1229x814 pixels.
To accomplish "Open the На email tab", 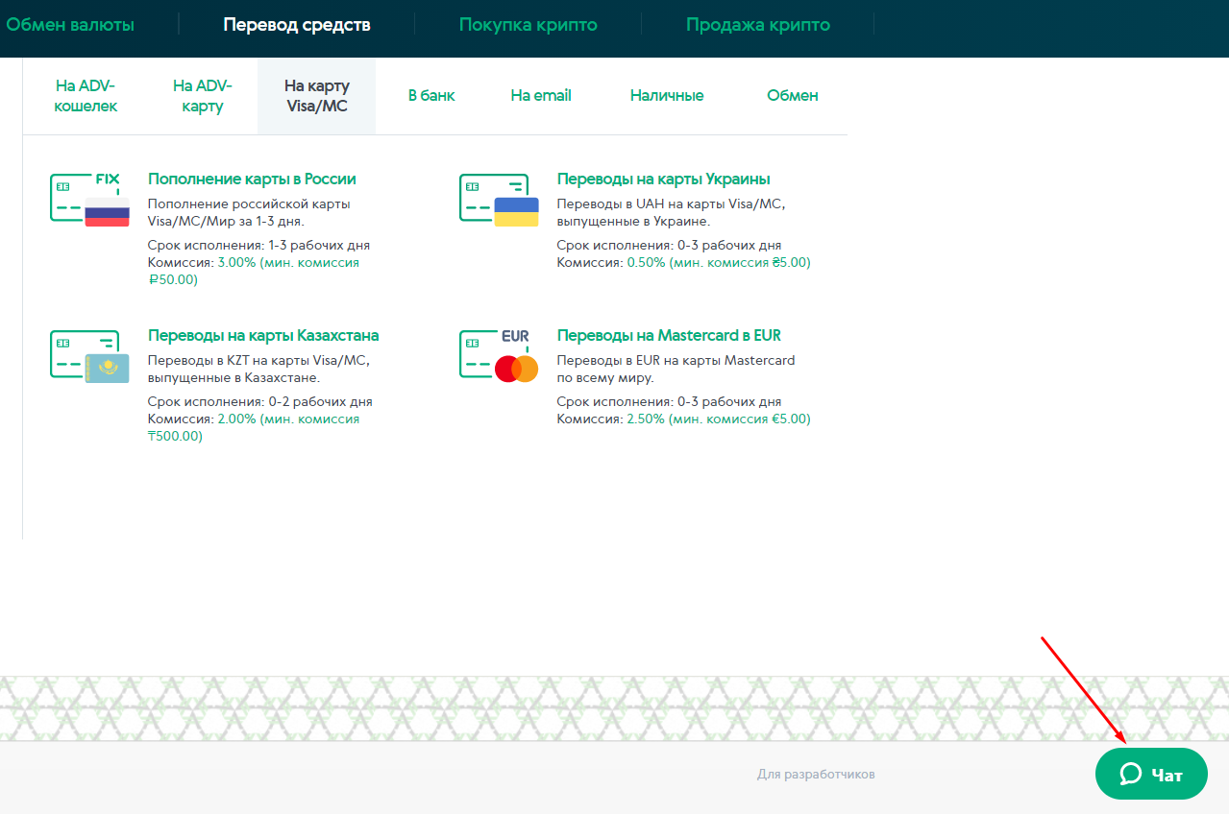I will [x=541, y=96].
